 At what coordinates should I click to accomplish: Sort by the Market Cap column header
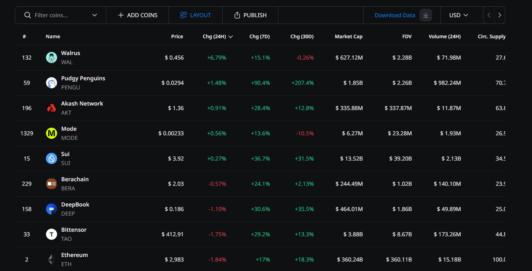349,36
